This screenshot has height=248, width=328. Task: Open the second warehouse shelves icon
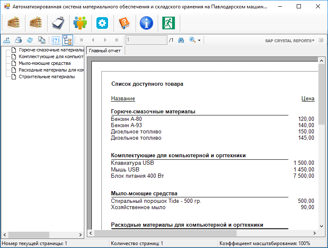[x=36, y=23]
